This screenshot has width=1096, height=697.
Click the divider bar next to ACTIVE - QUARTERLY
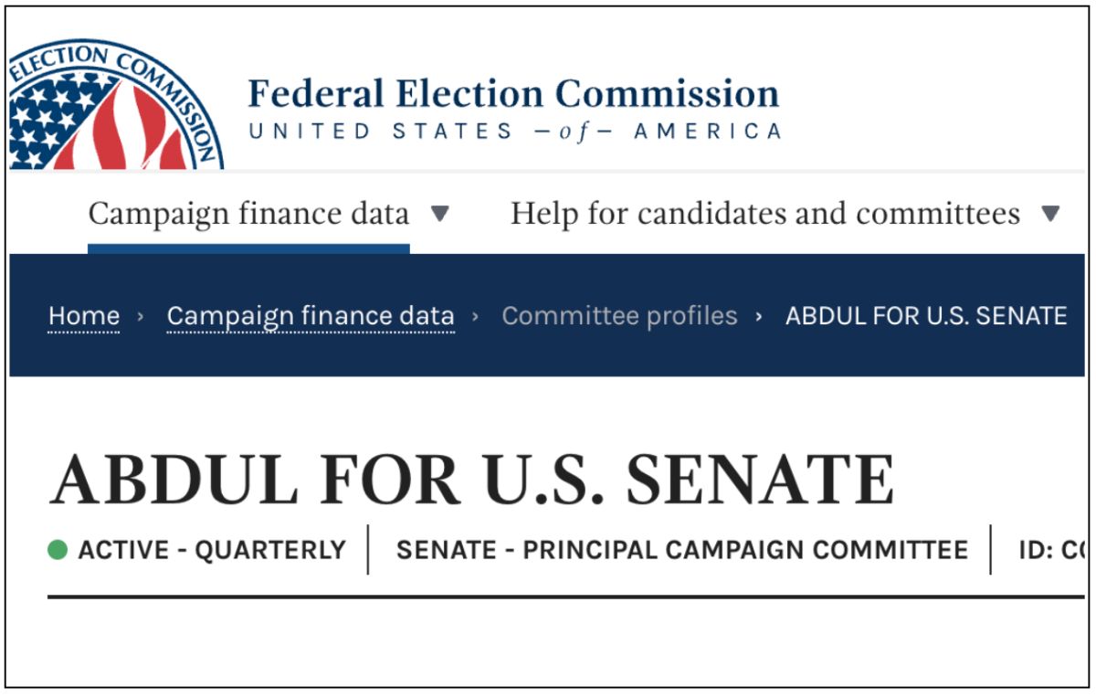tap(368, 548)
